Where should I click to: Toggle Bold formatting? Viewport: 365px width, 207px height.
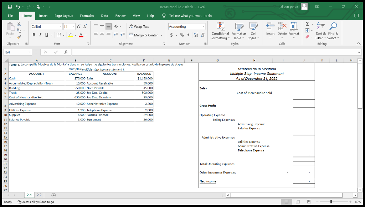tap(34, 35)
